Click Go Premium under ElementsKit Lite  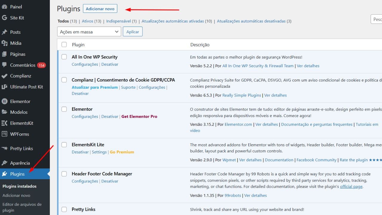(122, 152)
